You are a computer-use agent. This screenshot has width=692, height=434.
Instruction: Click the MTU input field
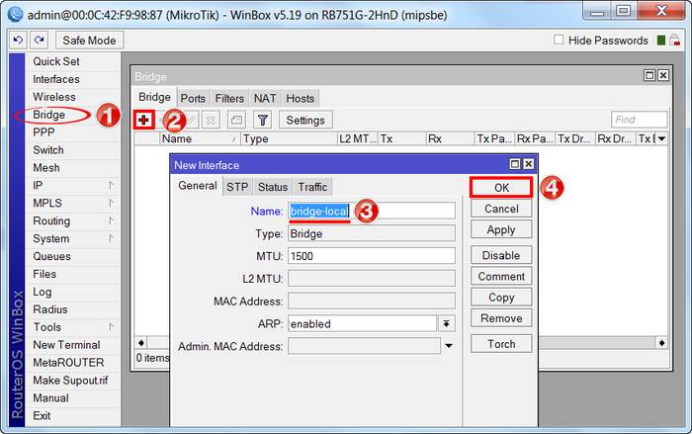coord(371,256)
